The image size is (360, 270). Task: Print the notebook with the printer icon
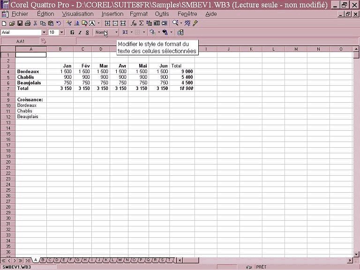[x=28, y=23]
